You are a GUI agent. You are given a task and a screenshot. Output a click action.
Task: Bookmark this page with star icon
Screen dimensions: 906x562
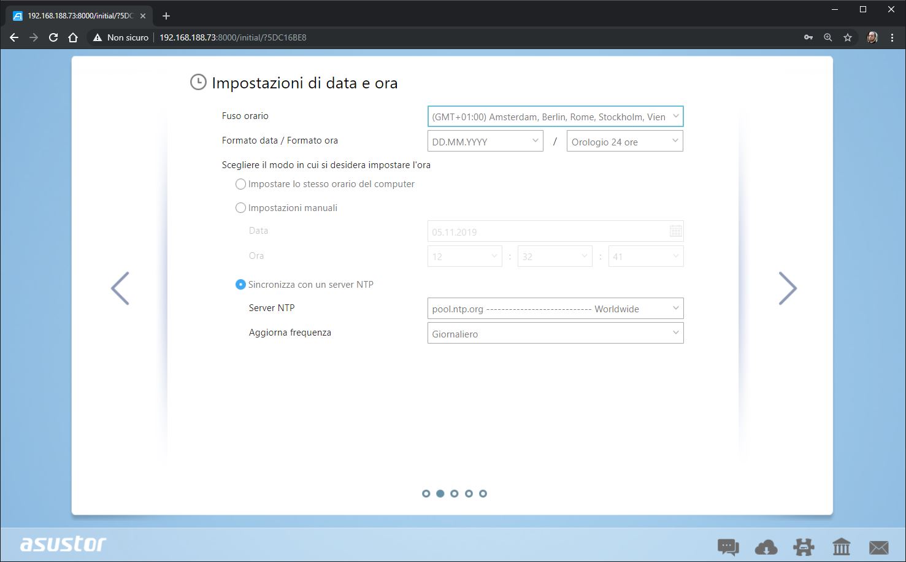tap(848, 37)
